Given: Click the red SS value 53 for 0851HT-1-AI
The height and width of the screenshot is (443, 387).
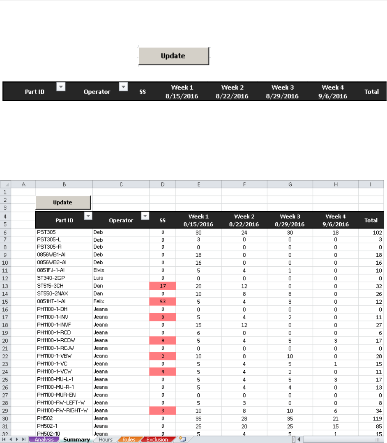Looking at the screenshot, I should click(x=162, y=302).
